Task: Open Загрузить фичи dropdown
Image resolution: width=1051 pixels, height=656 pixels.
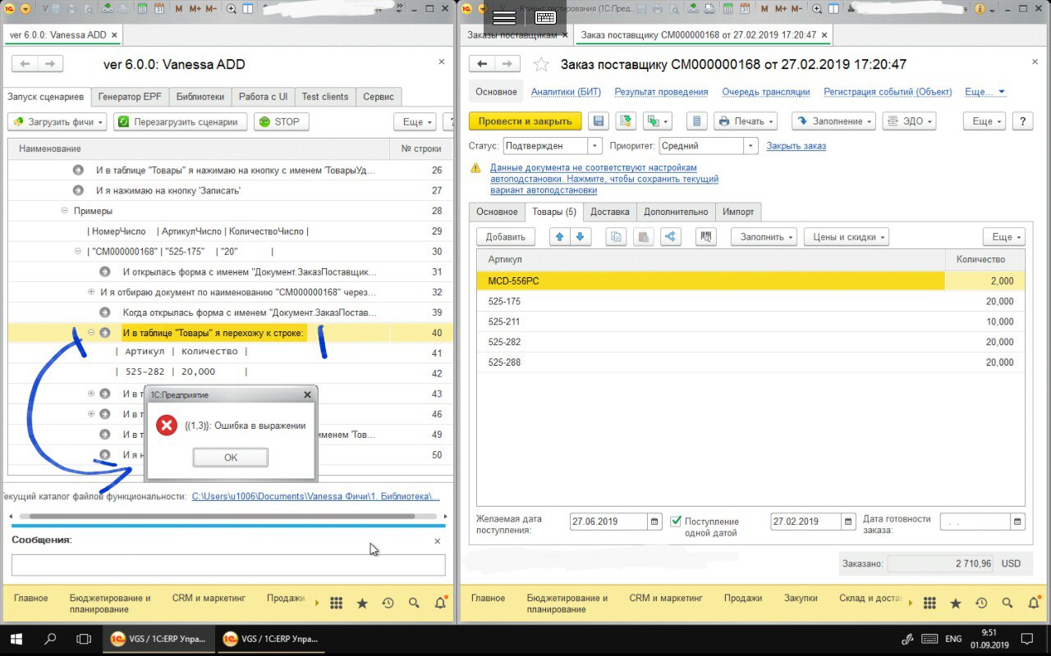Action: pos(57,122)
